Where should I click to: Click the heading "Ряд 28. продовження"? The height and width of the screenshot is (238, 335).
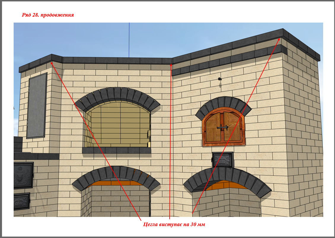(x=48, y=15)
